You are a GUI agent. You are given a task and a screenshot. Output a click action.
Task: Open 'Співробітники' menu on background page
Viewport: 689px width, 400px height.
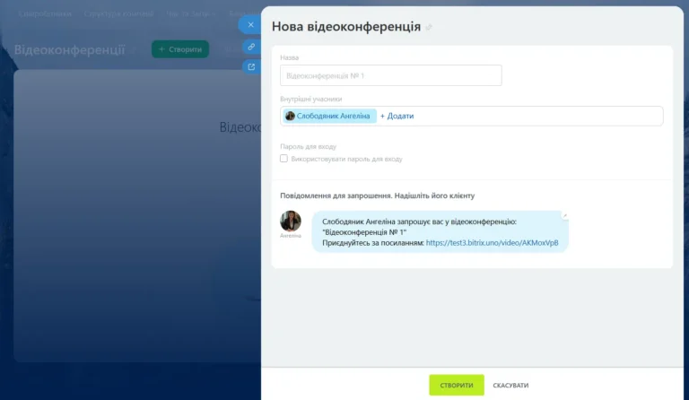pos(45,13)
